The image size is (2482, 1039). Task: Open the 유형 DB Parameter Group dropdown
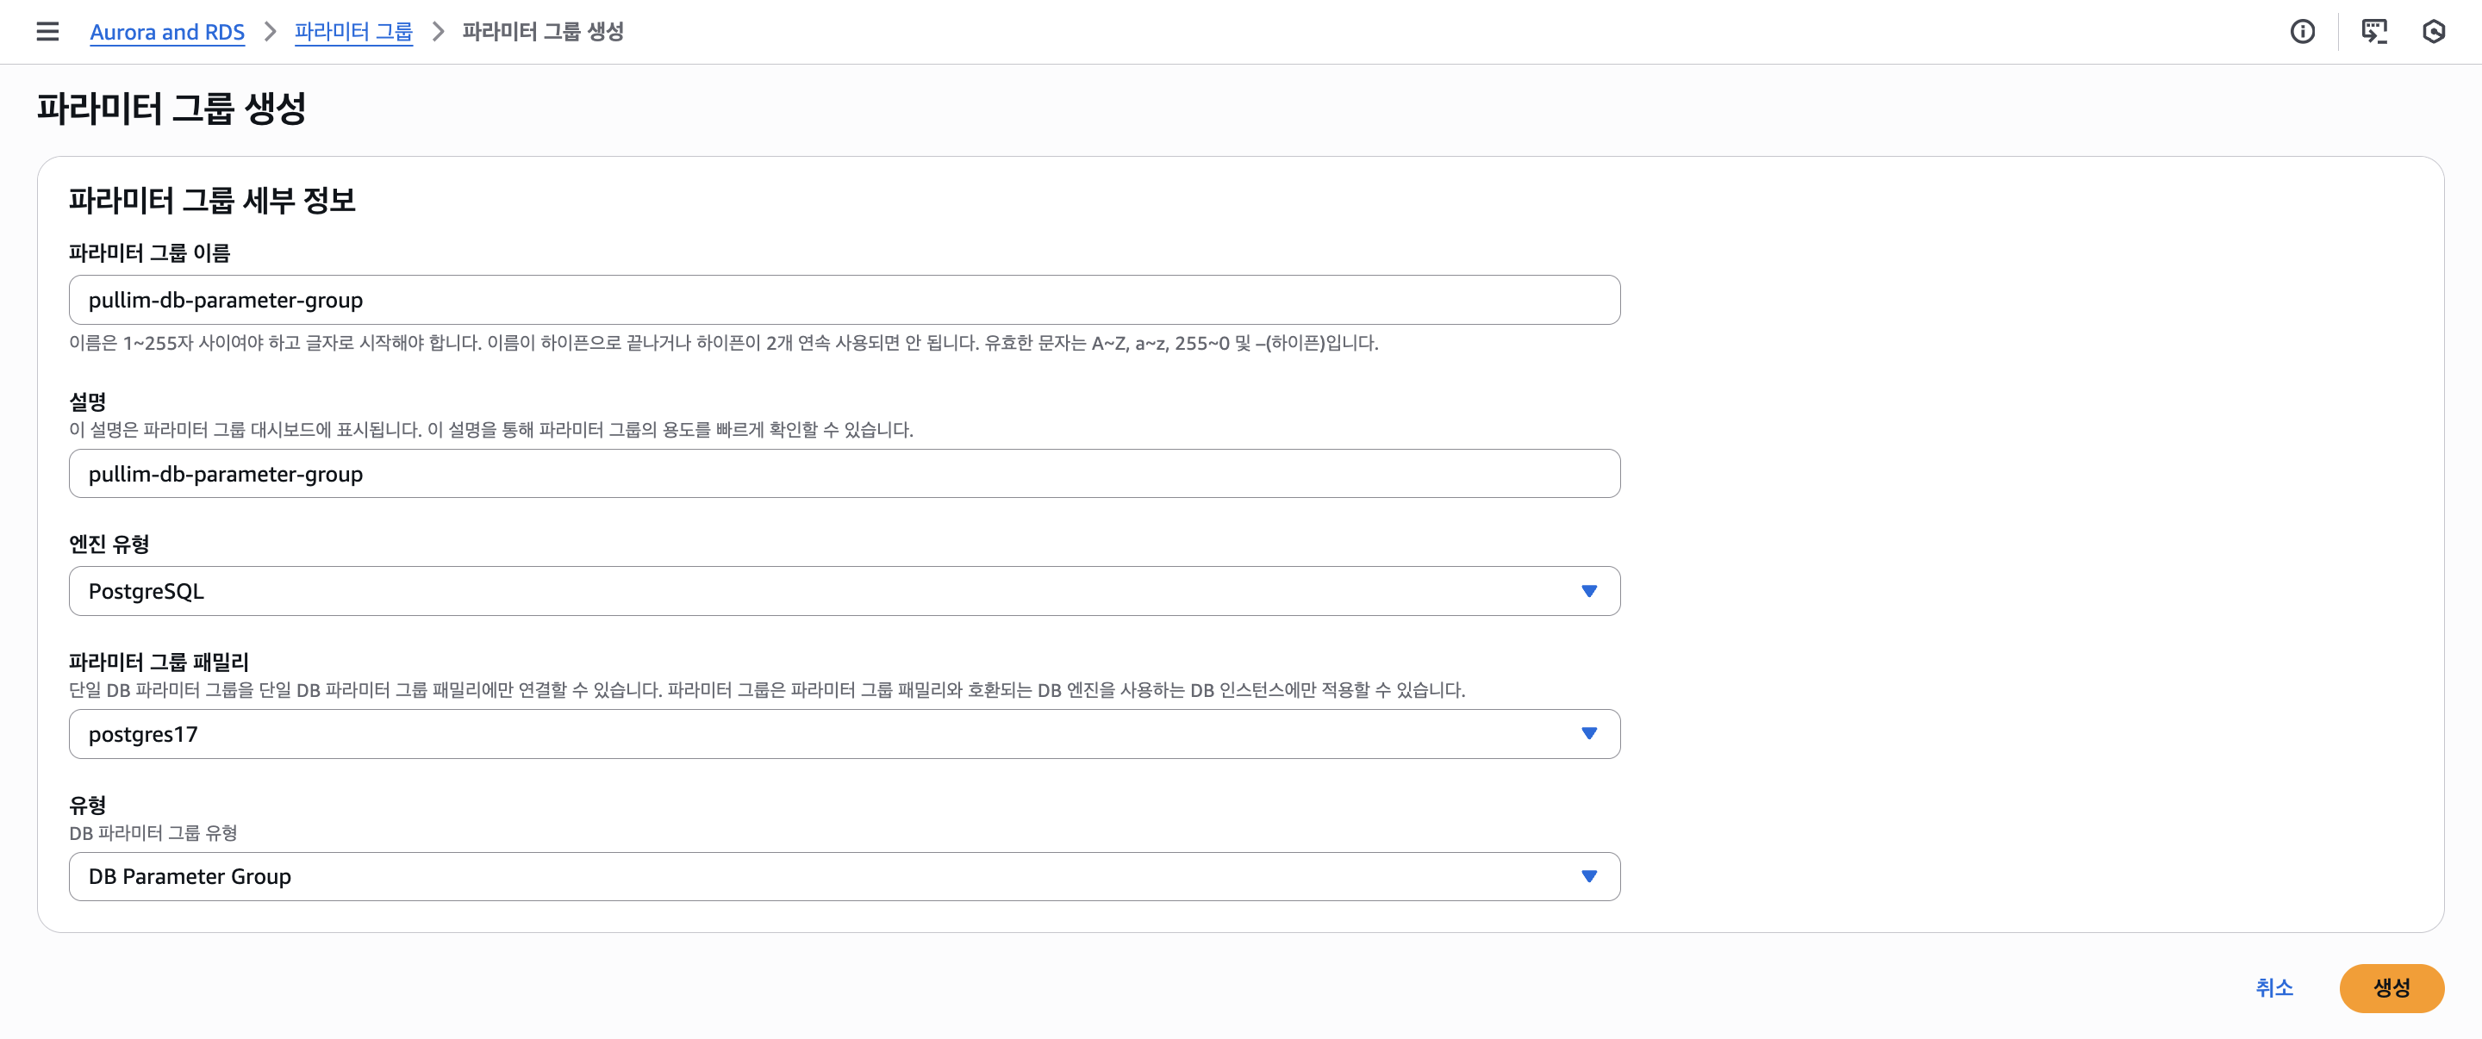[x=843, y=876]
